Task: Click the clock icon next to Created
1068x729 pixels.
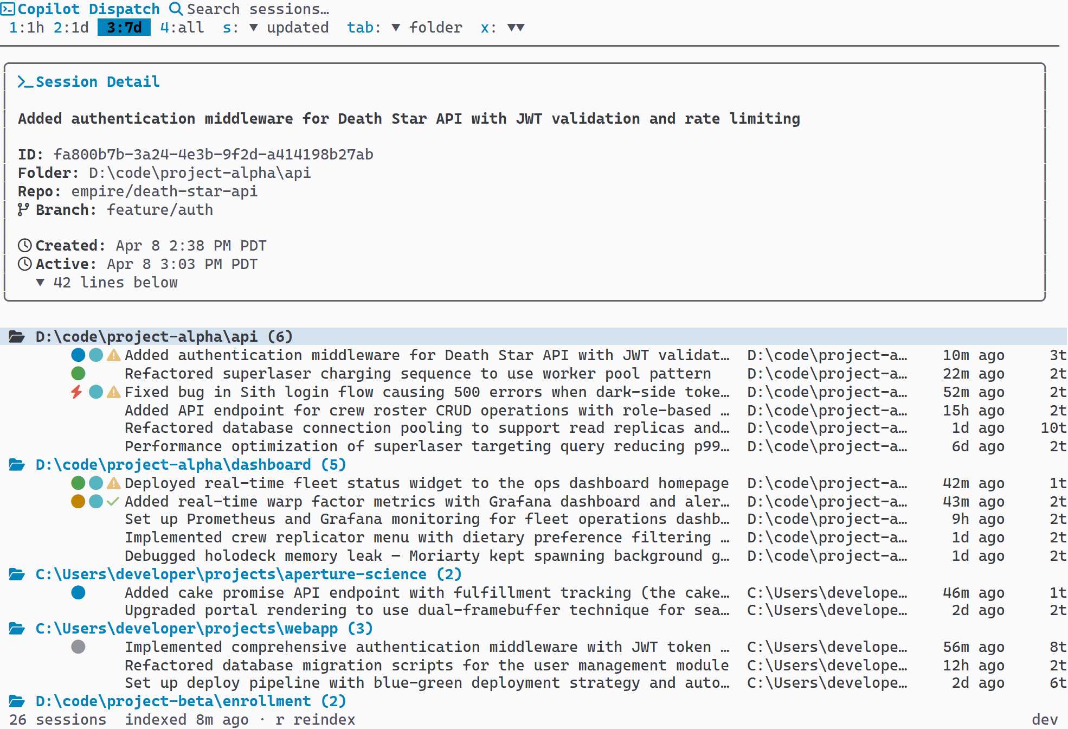Action: point(25,246)
